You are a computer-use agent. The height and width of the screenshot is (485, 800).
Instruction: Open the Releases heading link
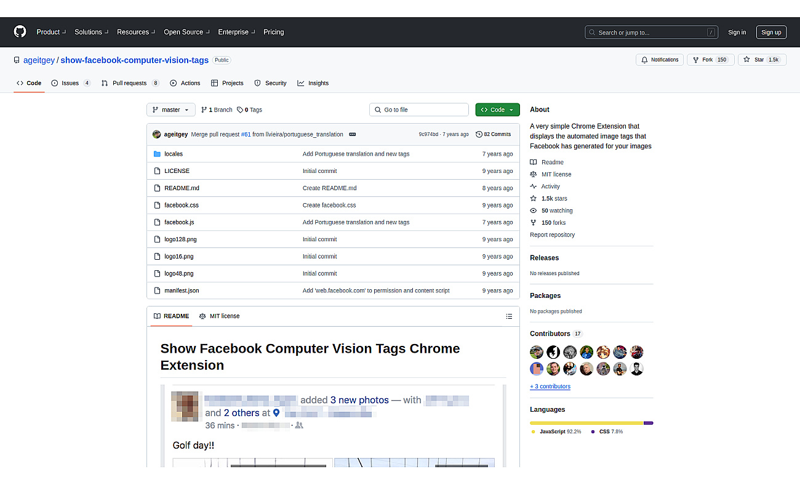click(545, 258)
